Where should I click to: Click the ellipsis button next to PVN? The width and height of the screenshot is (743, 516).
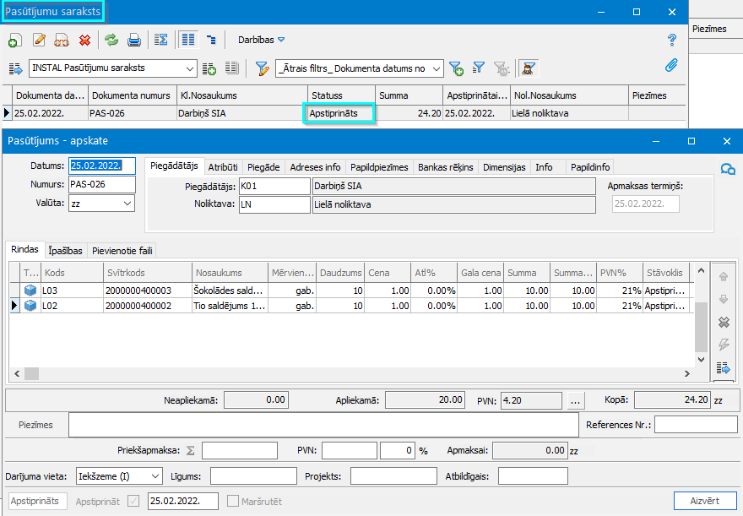click(x=575, y=399)
